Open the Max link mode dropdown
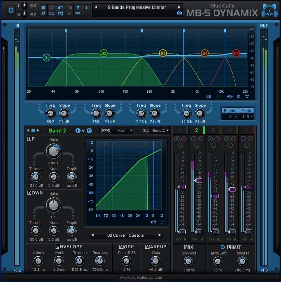This screenshot has width=281, height=282. 122,130
